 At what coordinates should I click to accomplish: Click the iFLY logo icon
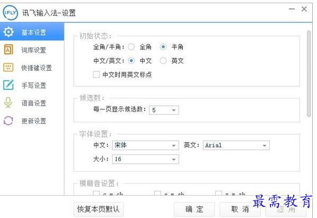[10, 13]
